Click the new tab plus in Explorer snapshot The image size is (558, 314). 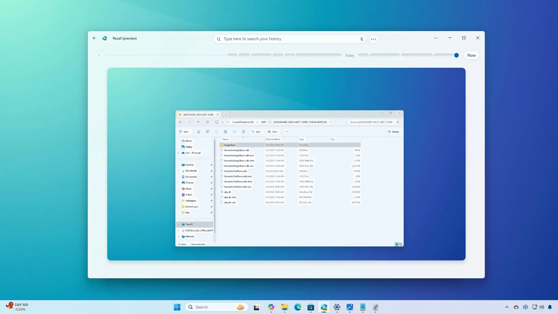pos(226,115)
